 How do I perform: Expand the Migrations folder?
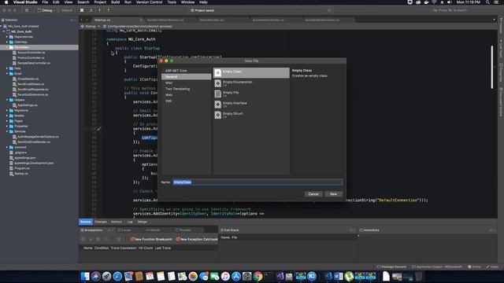[7, 110]
